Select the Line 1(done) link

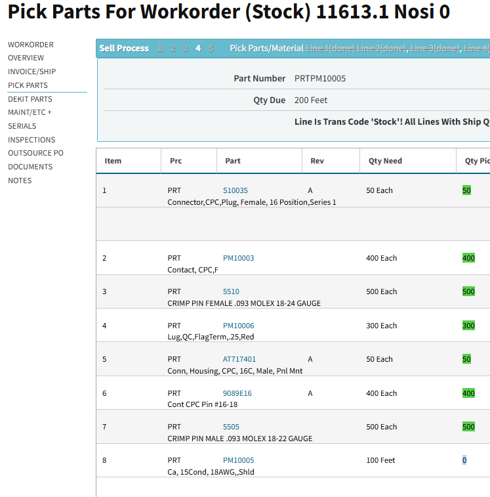330,49
